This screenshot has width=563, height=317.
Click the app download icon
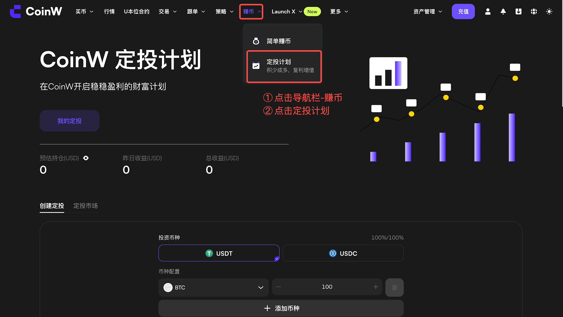[518, 12]
